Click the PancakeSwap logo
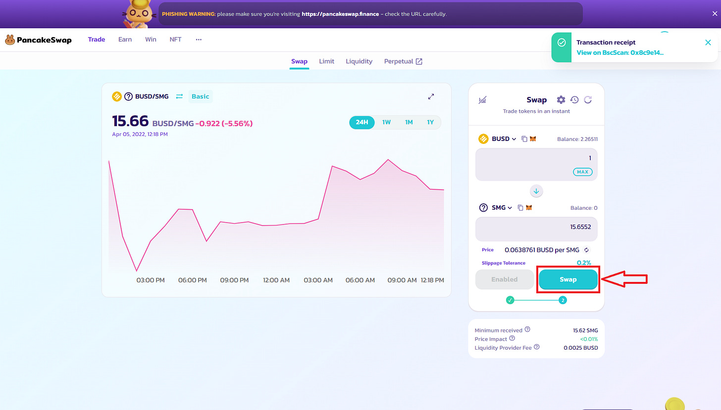Screen dimensions: 721x410 38,40
